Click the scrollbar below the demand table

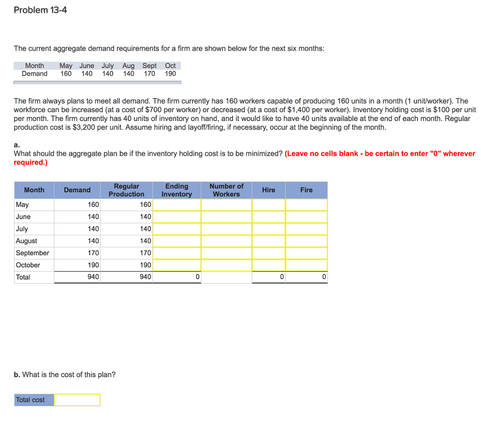pos(97,82)
